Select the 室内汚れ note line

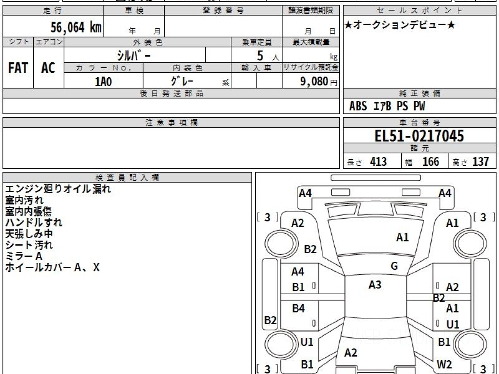point(24,200)
